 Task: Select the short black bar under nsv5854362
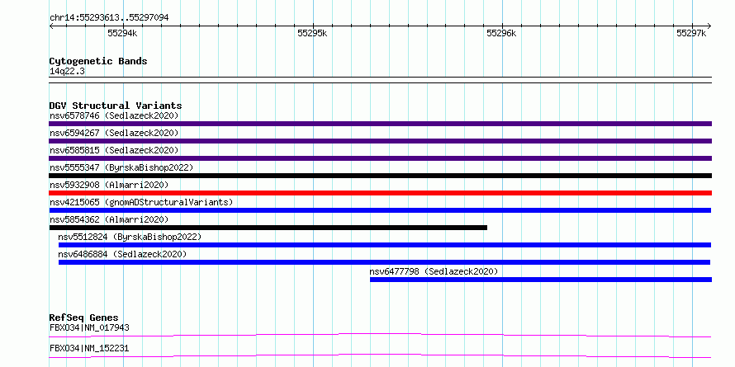[268, 228]
